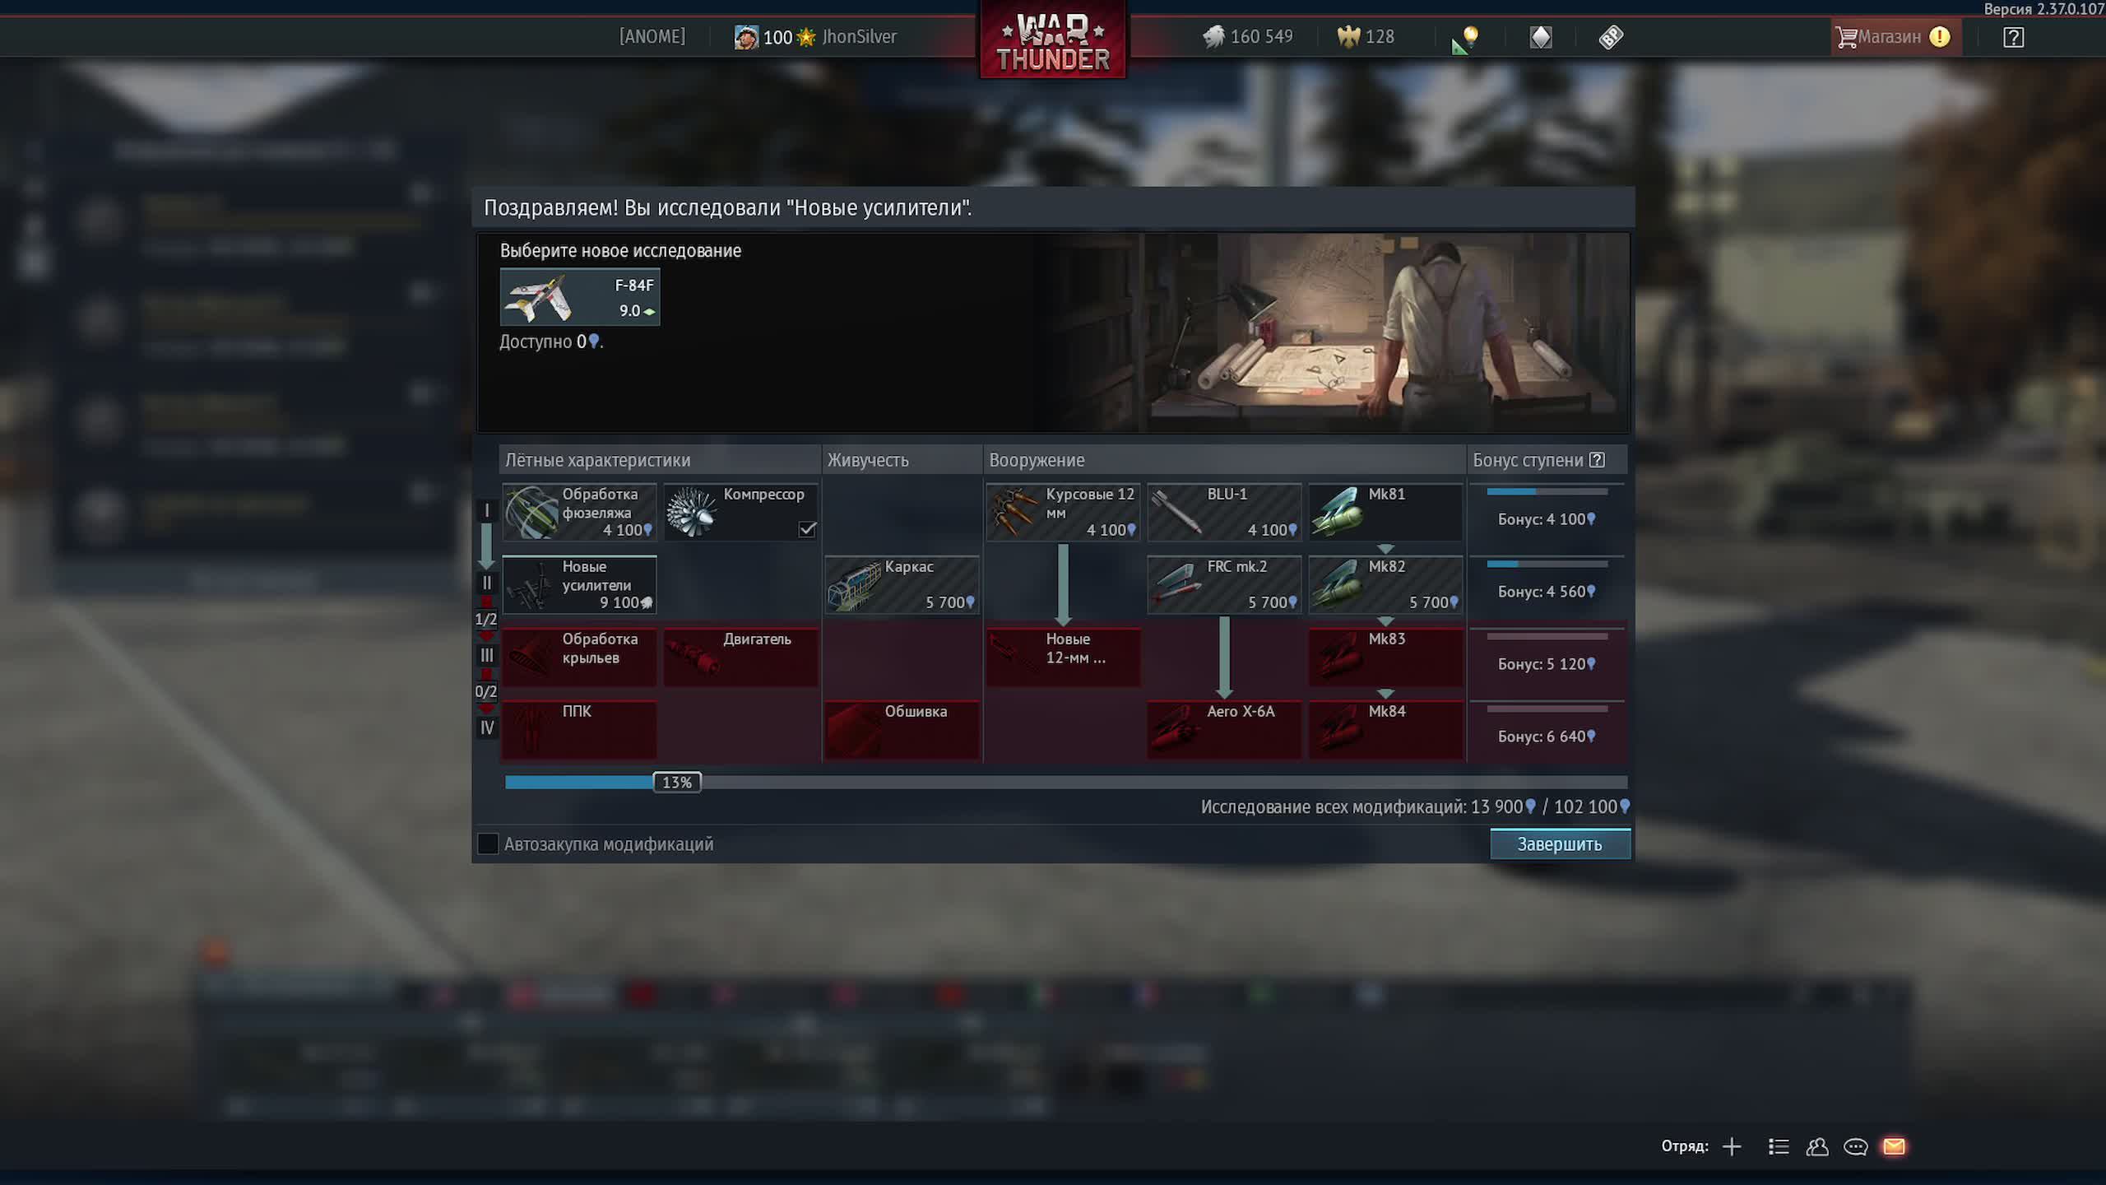Add squad member with plus icon
This screenshot has height=1185, width=2106.
tap(1732, 1146)
